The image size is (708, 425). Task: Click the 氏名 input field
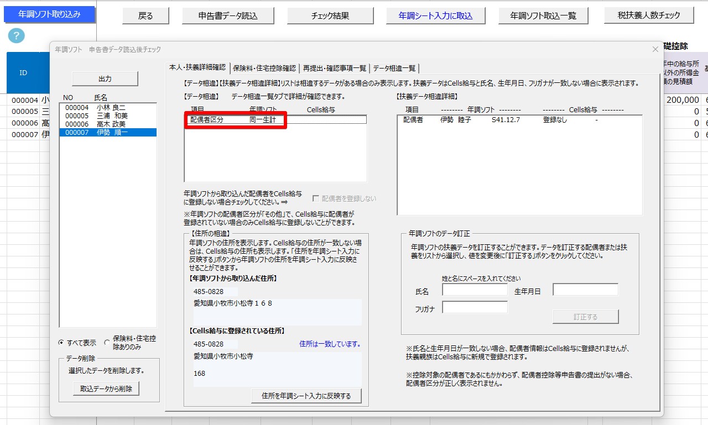(475, 290)
